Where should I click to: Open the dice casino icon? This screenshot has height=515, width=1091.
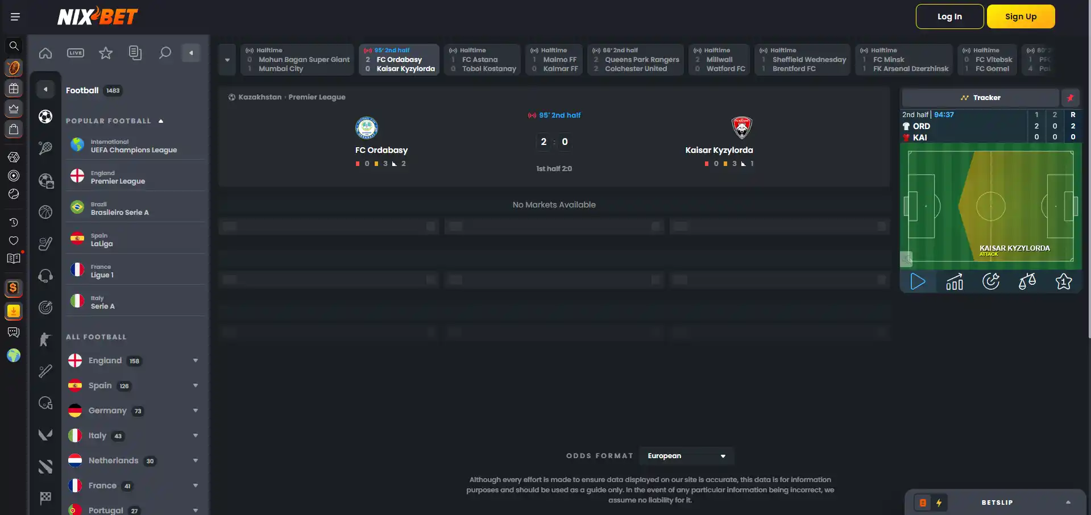[x=14, y=157]
